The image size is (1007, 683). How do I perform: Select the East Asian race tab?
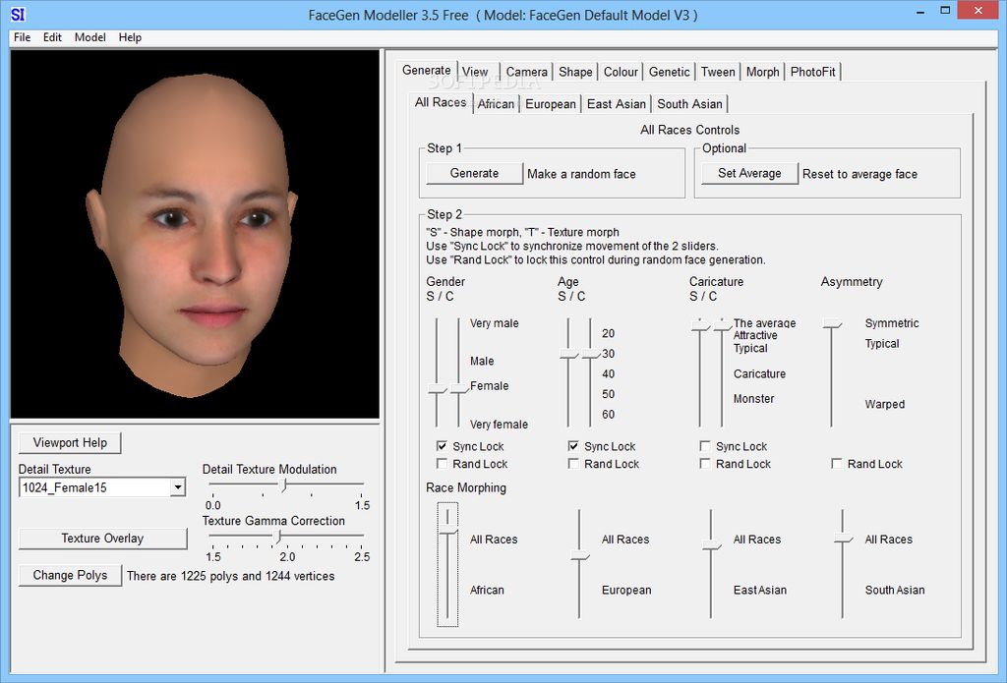point(616,104)
